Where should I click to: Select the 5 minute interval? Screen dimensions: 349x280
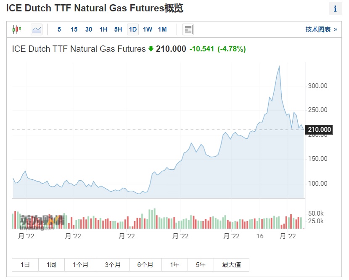click(59, 29)
